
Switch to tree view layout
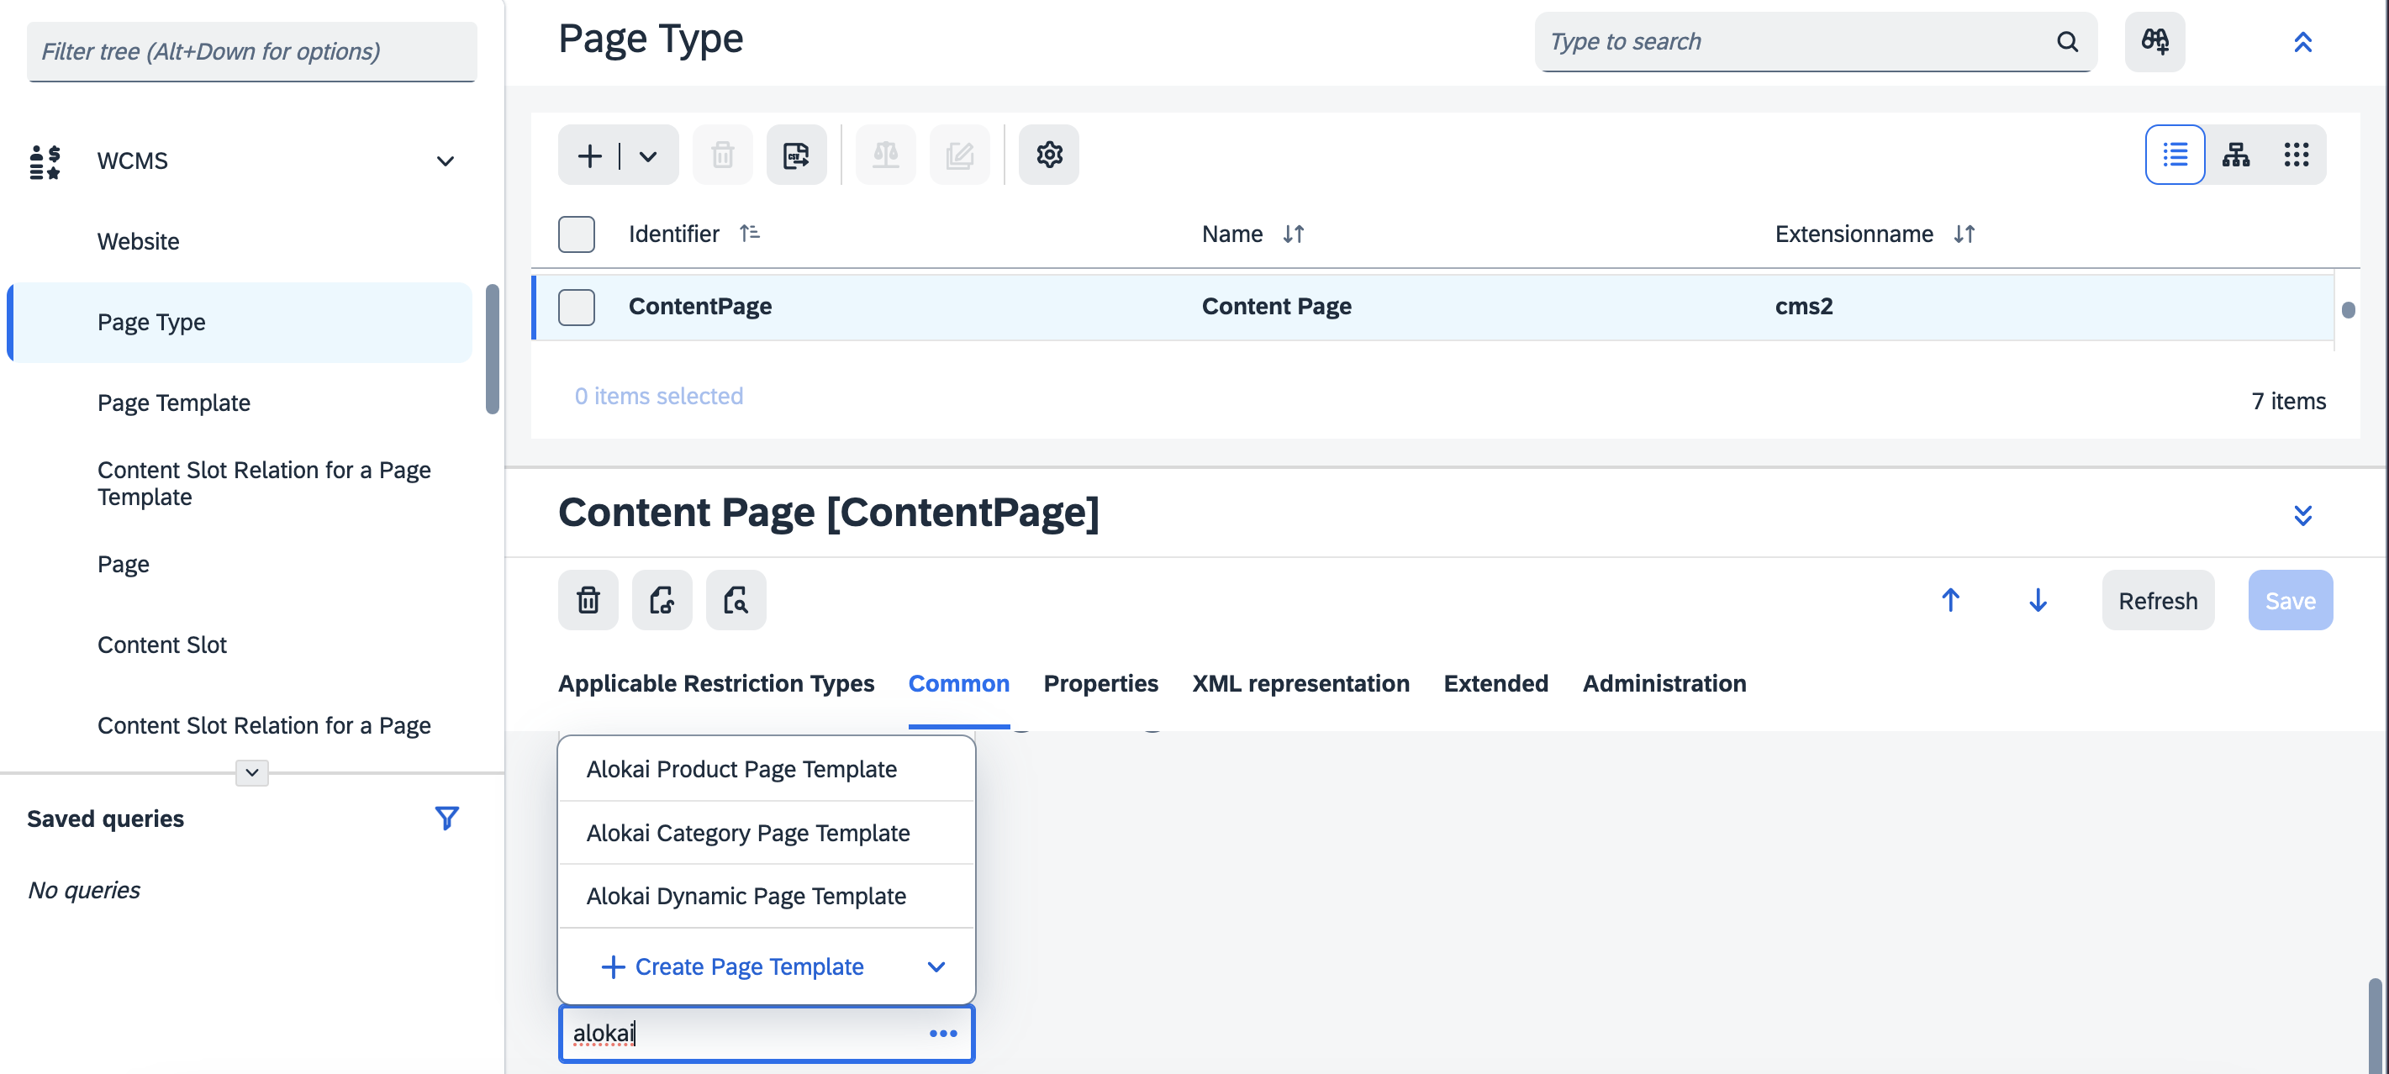(2235, 155)
